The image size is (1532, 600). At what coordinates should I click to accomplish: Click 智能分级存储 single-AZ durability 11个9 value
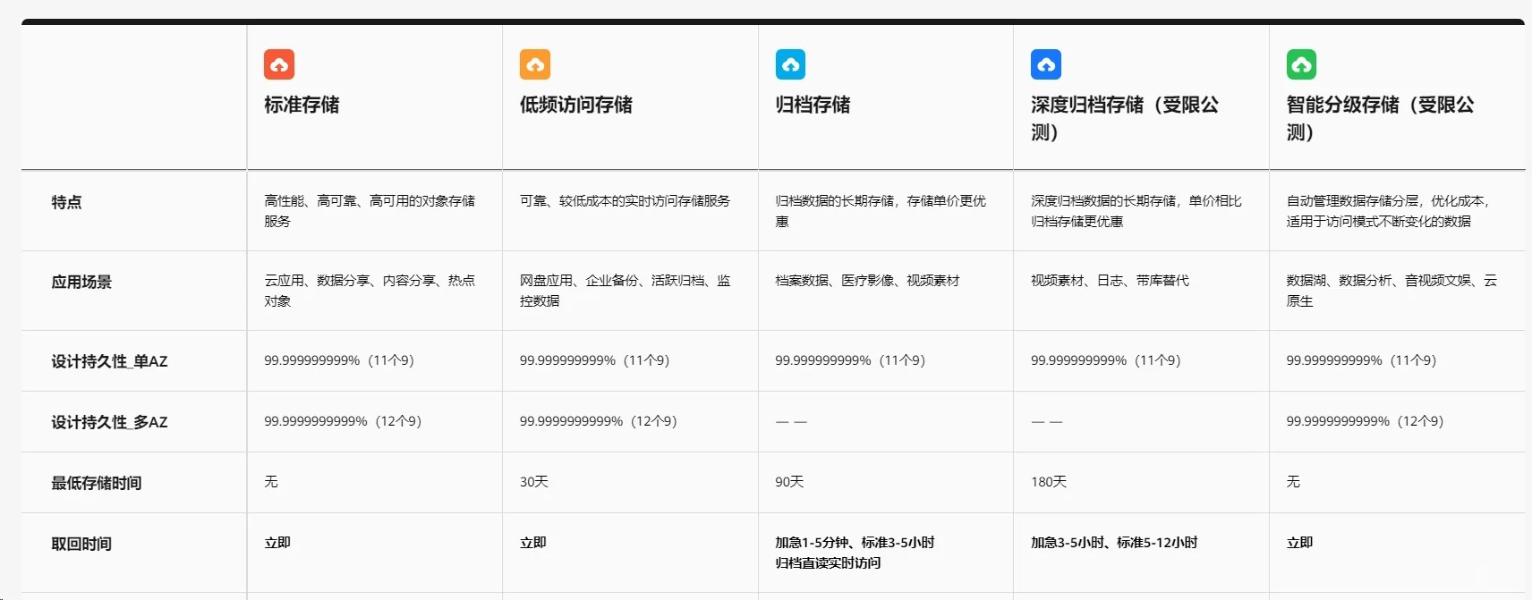pos(1361,360)
